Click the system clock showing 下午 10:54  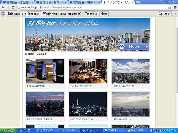coord(171,130)
